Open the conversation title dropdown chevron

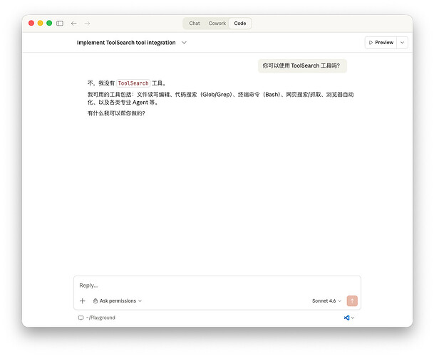pyautogui.click(x=184, y=43)
